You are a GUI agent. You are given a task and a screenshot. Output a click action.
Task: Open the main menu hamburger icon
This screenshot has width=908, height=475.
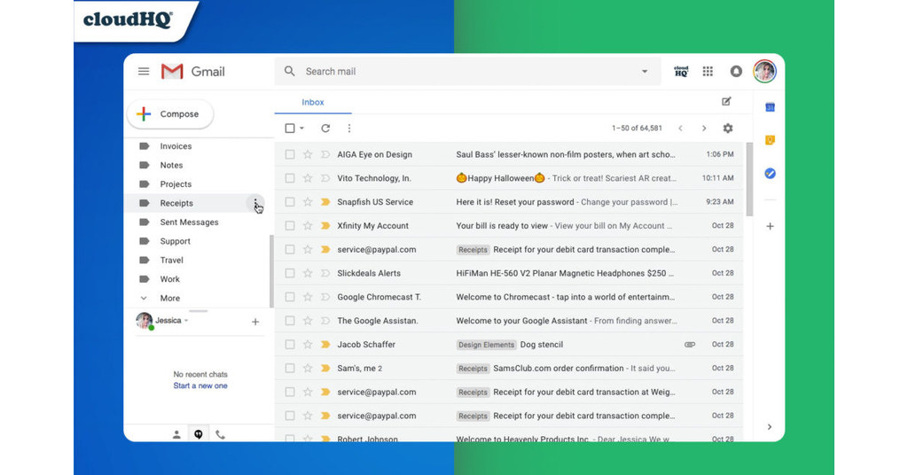click(144, 71)
